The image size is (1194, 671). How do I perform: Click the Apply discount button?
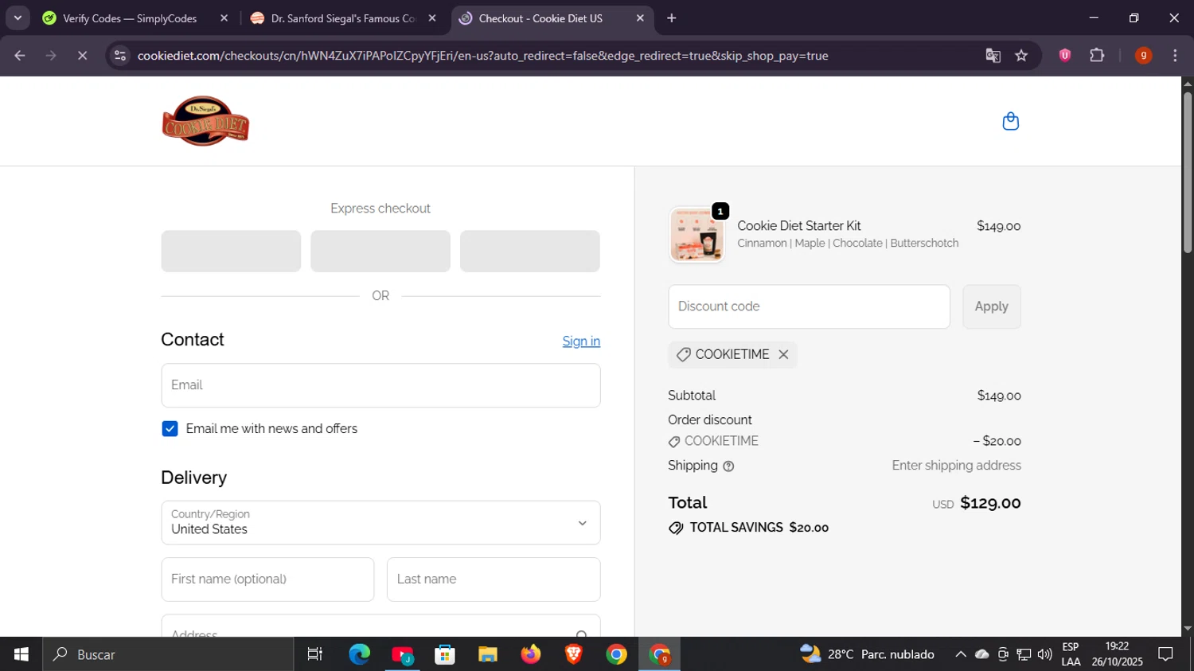tap(991, 306)
